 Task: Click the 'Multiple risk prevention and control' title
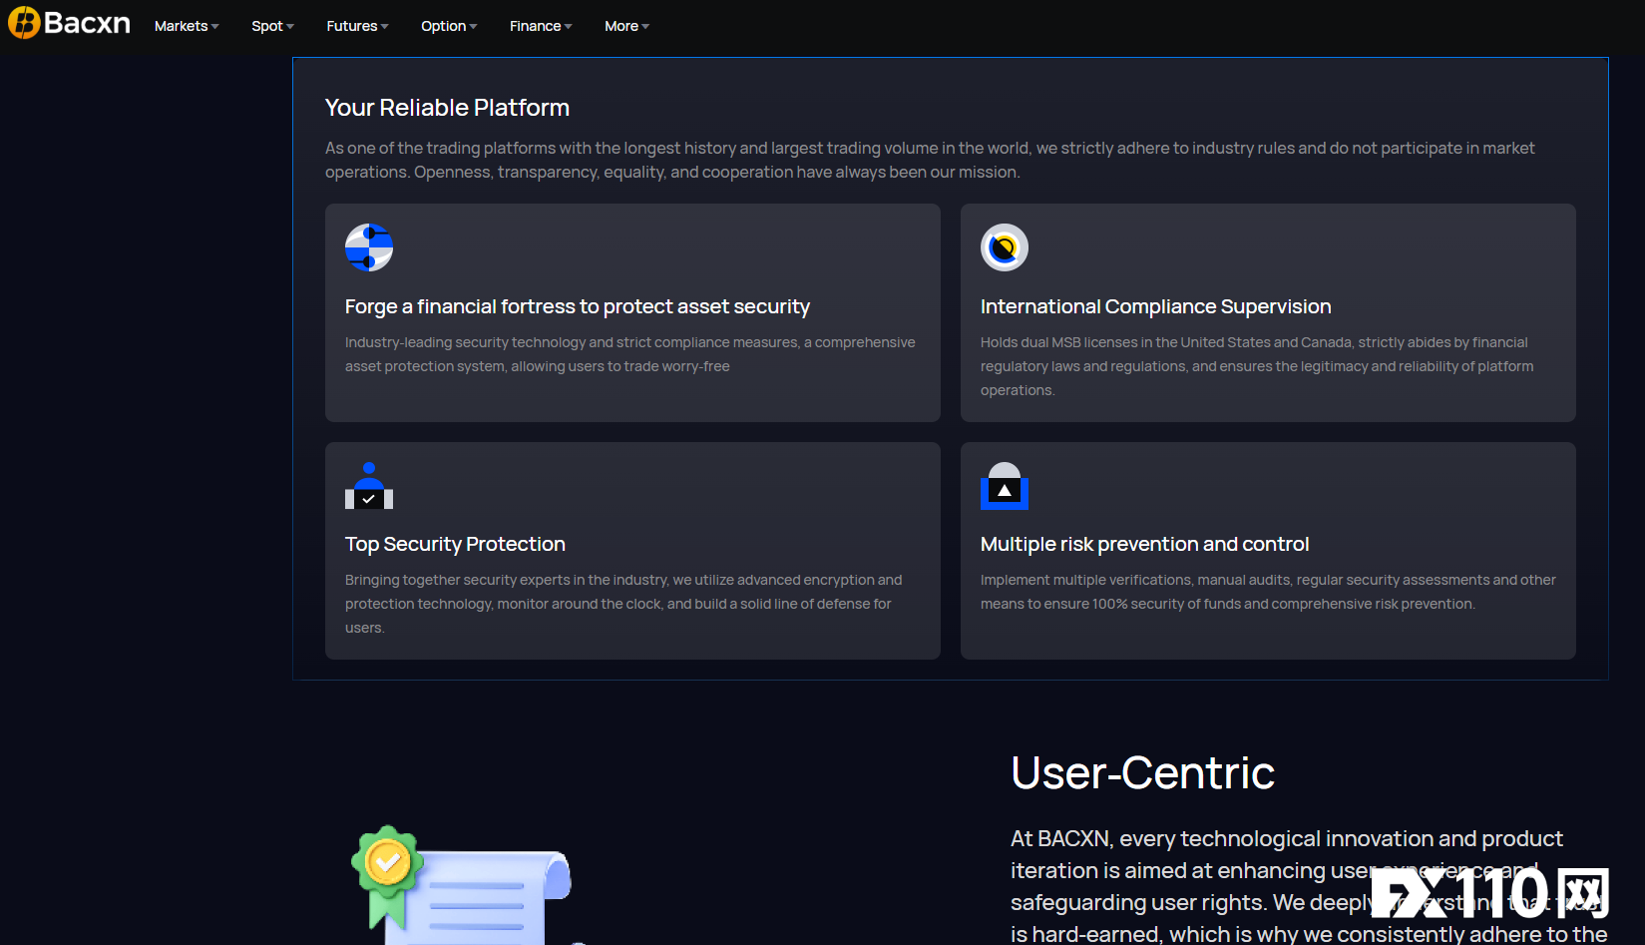pyautogui.click(x=1144, y=544)
